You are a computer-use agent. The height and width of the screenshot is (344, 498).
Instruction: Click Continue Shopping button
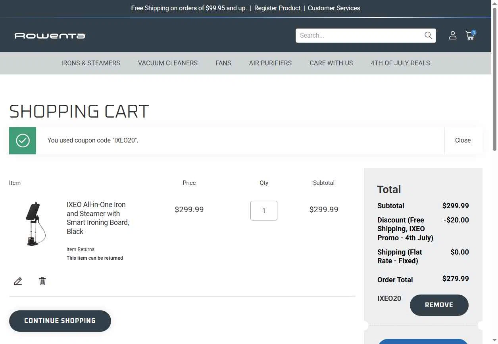60,321
